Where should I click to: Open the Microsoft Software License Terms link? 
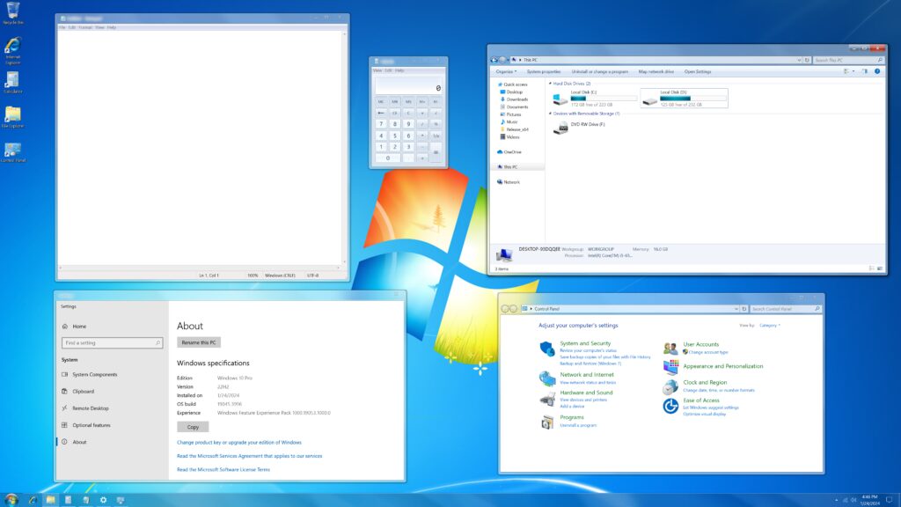(223, 469)
